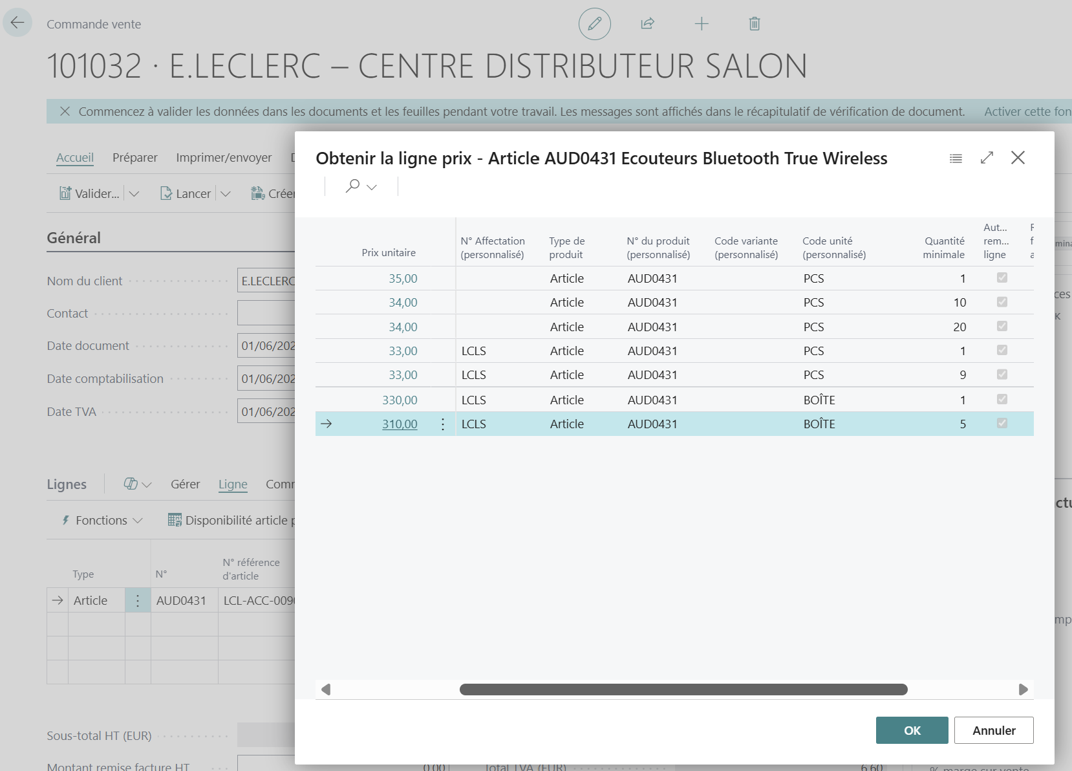The width and height of the screenshot is (1072, 771).
Task: Click the scroll left arrow
Action: (326, 690)
